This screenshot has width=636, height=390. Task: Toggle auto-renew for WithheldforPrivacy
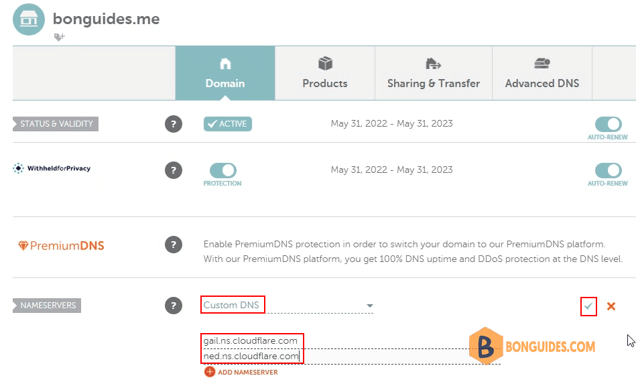tap(608, 170)
